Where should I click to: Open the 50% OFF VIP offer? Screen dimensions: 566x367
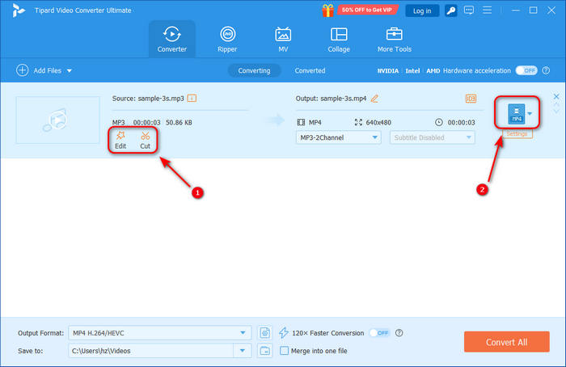(x=367, y=10)
